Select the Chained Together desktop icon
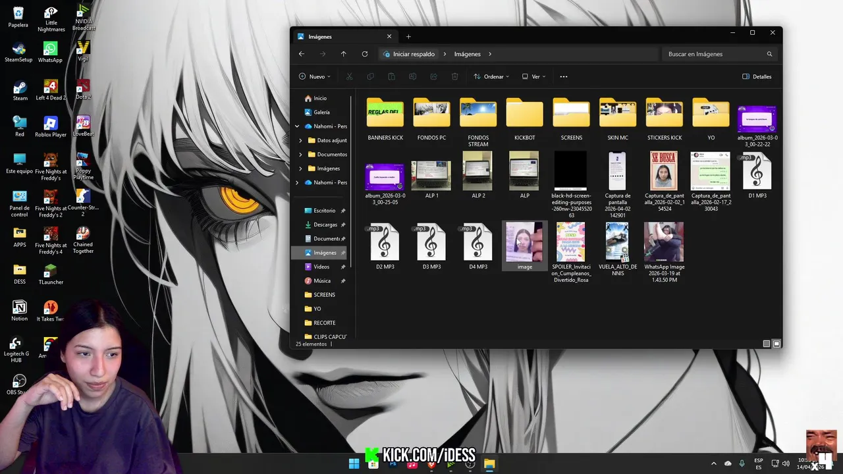Image resolution: width=843 pixels, height=474 pixels. [83, 240]
